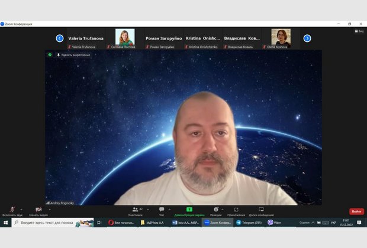Open the Apps panel in Zoom
367x248 pixels.
236,210
